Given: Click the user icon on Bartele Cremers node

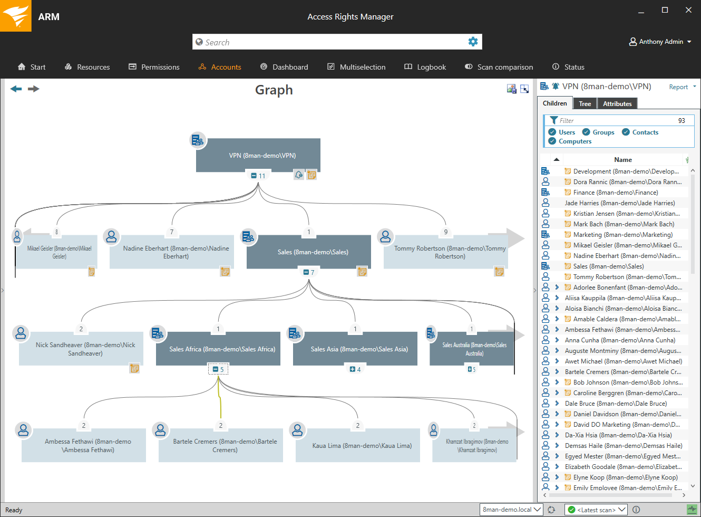Looking at the screenshot, I should pyautogui.click(x=160, y=430).
